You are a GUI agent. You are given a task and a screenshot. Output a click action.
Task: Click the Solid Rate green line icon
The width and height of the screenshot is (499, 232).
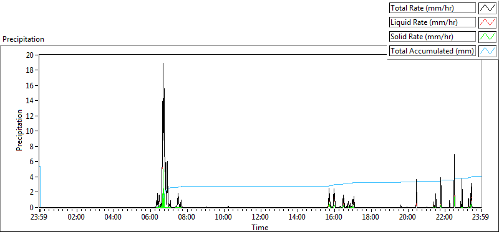pos(487,36)
